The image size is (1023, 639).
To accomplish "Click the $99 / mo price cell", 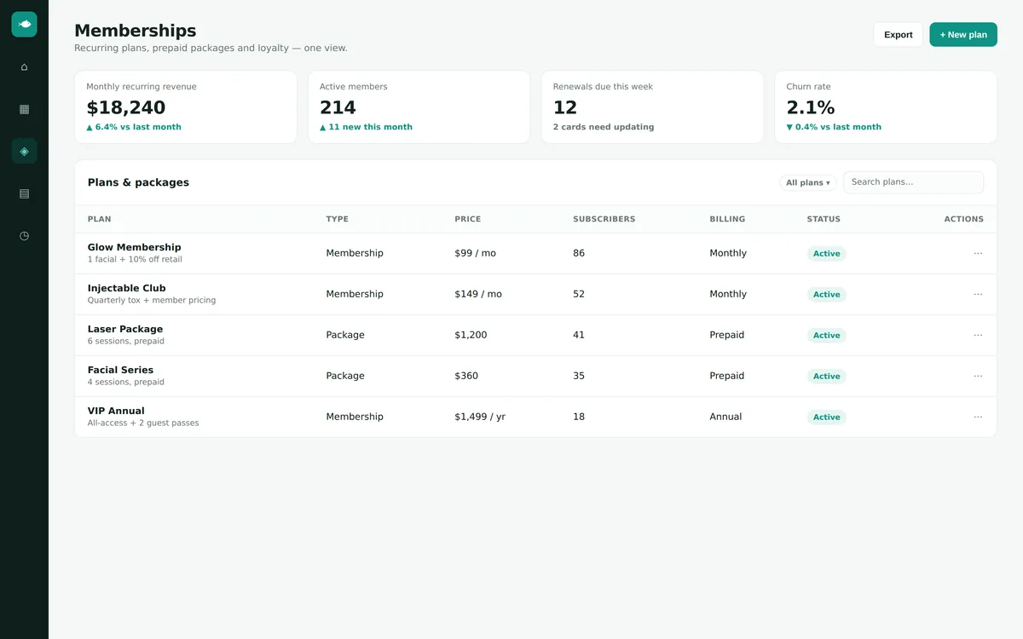I will click(476, 253).
